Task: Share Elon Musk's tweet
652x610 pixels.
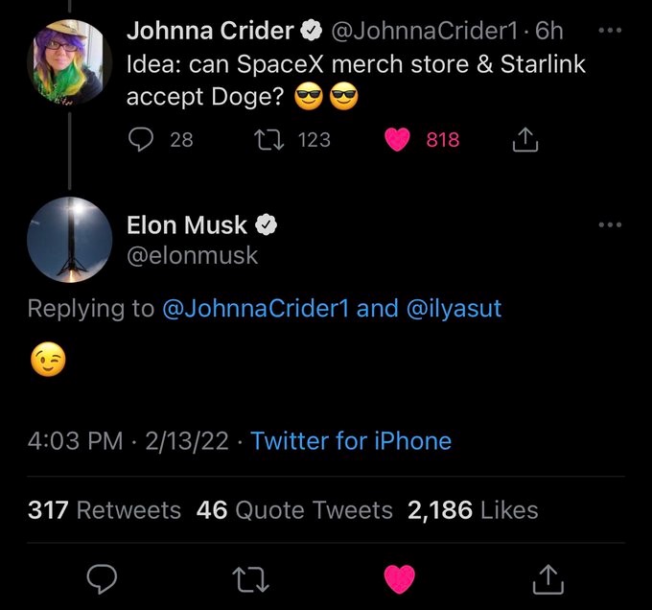Action: tap(547, 577)
